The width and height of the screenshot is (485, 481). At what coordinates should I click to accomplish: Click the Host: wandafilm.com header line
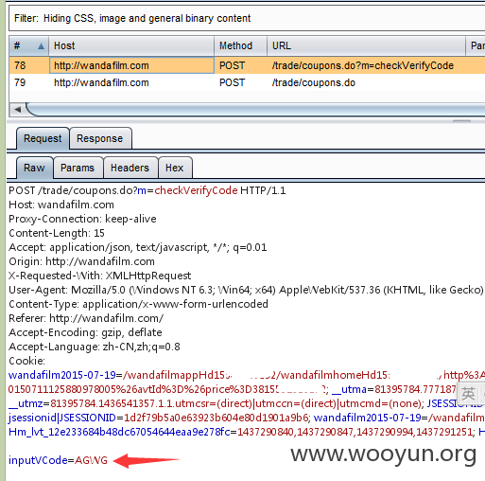point(61,205)
